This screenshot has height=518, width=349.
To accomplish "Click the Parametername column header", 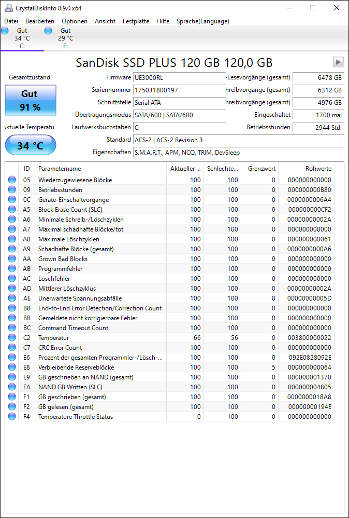I will pyautogui.click(x=100, y=169).
